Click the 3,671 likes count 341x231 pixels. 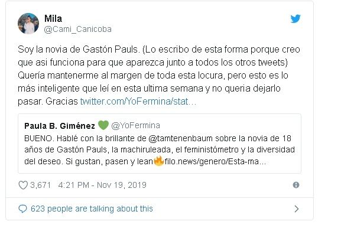[x=40, y=185]
